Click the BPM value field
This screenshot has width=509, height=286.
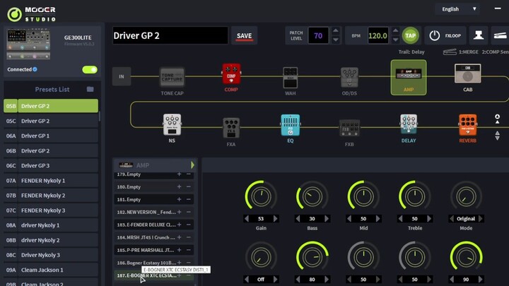378,36
